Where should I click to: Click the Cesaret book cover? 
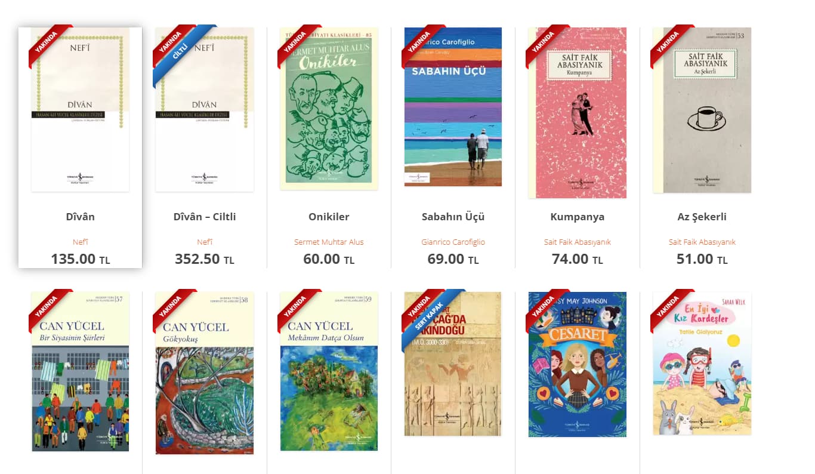pyautogui.click(x=578, y=364)
